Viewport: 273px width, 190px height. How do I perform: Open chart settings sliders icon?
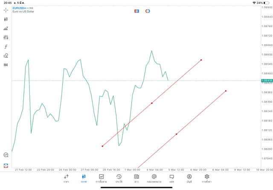tap(6, 37)
